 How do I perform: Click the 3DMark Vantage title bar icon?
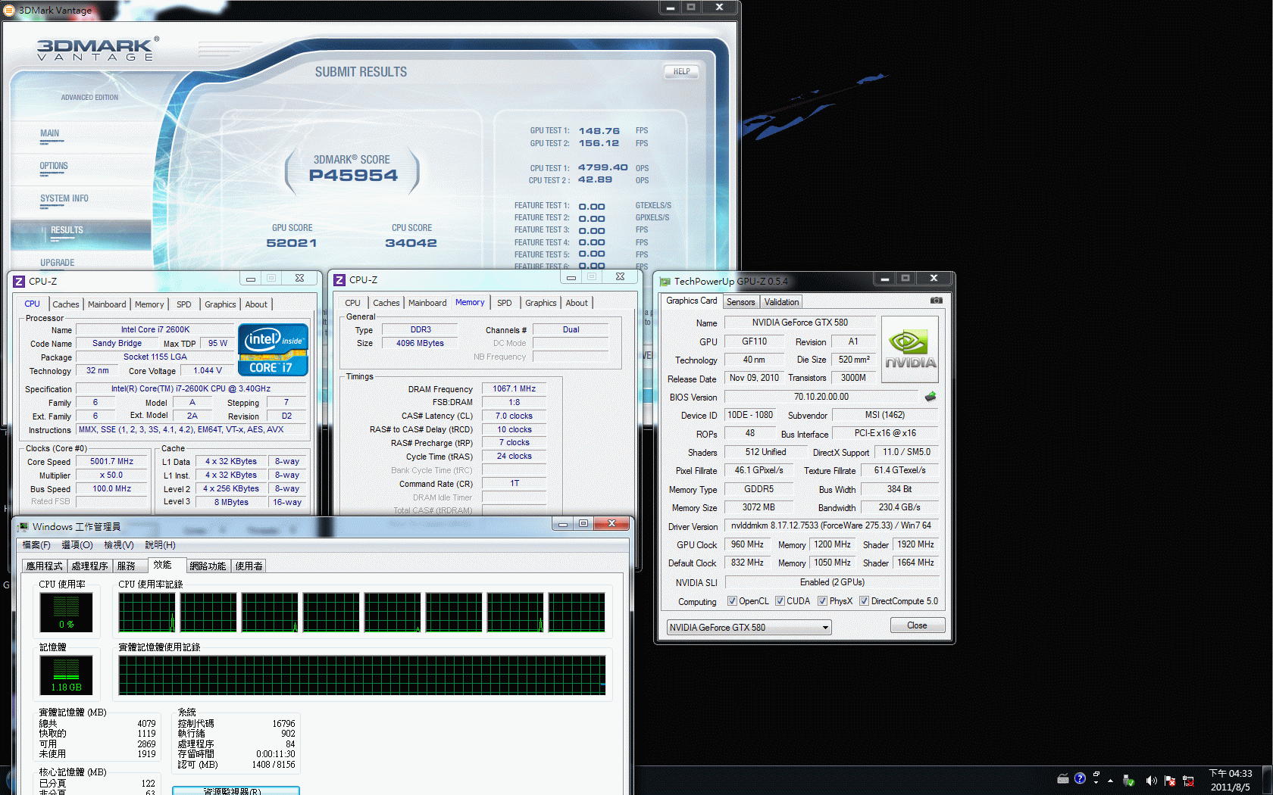pos(9,10)
